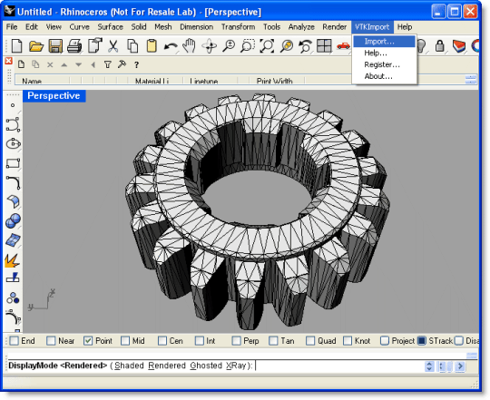Cut selection with the scissors icon
Screen dimensions: 490x400
click(x=113, y=46)
